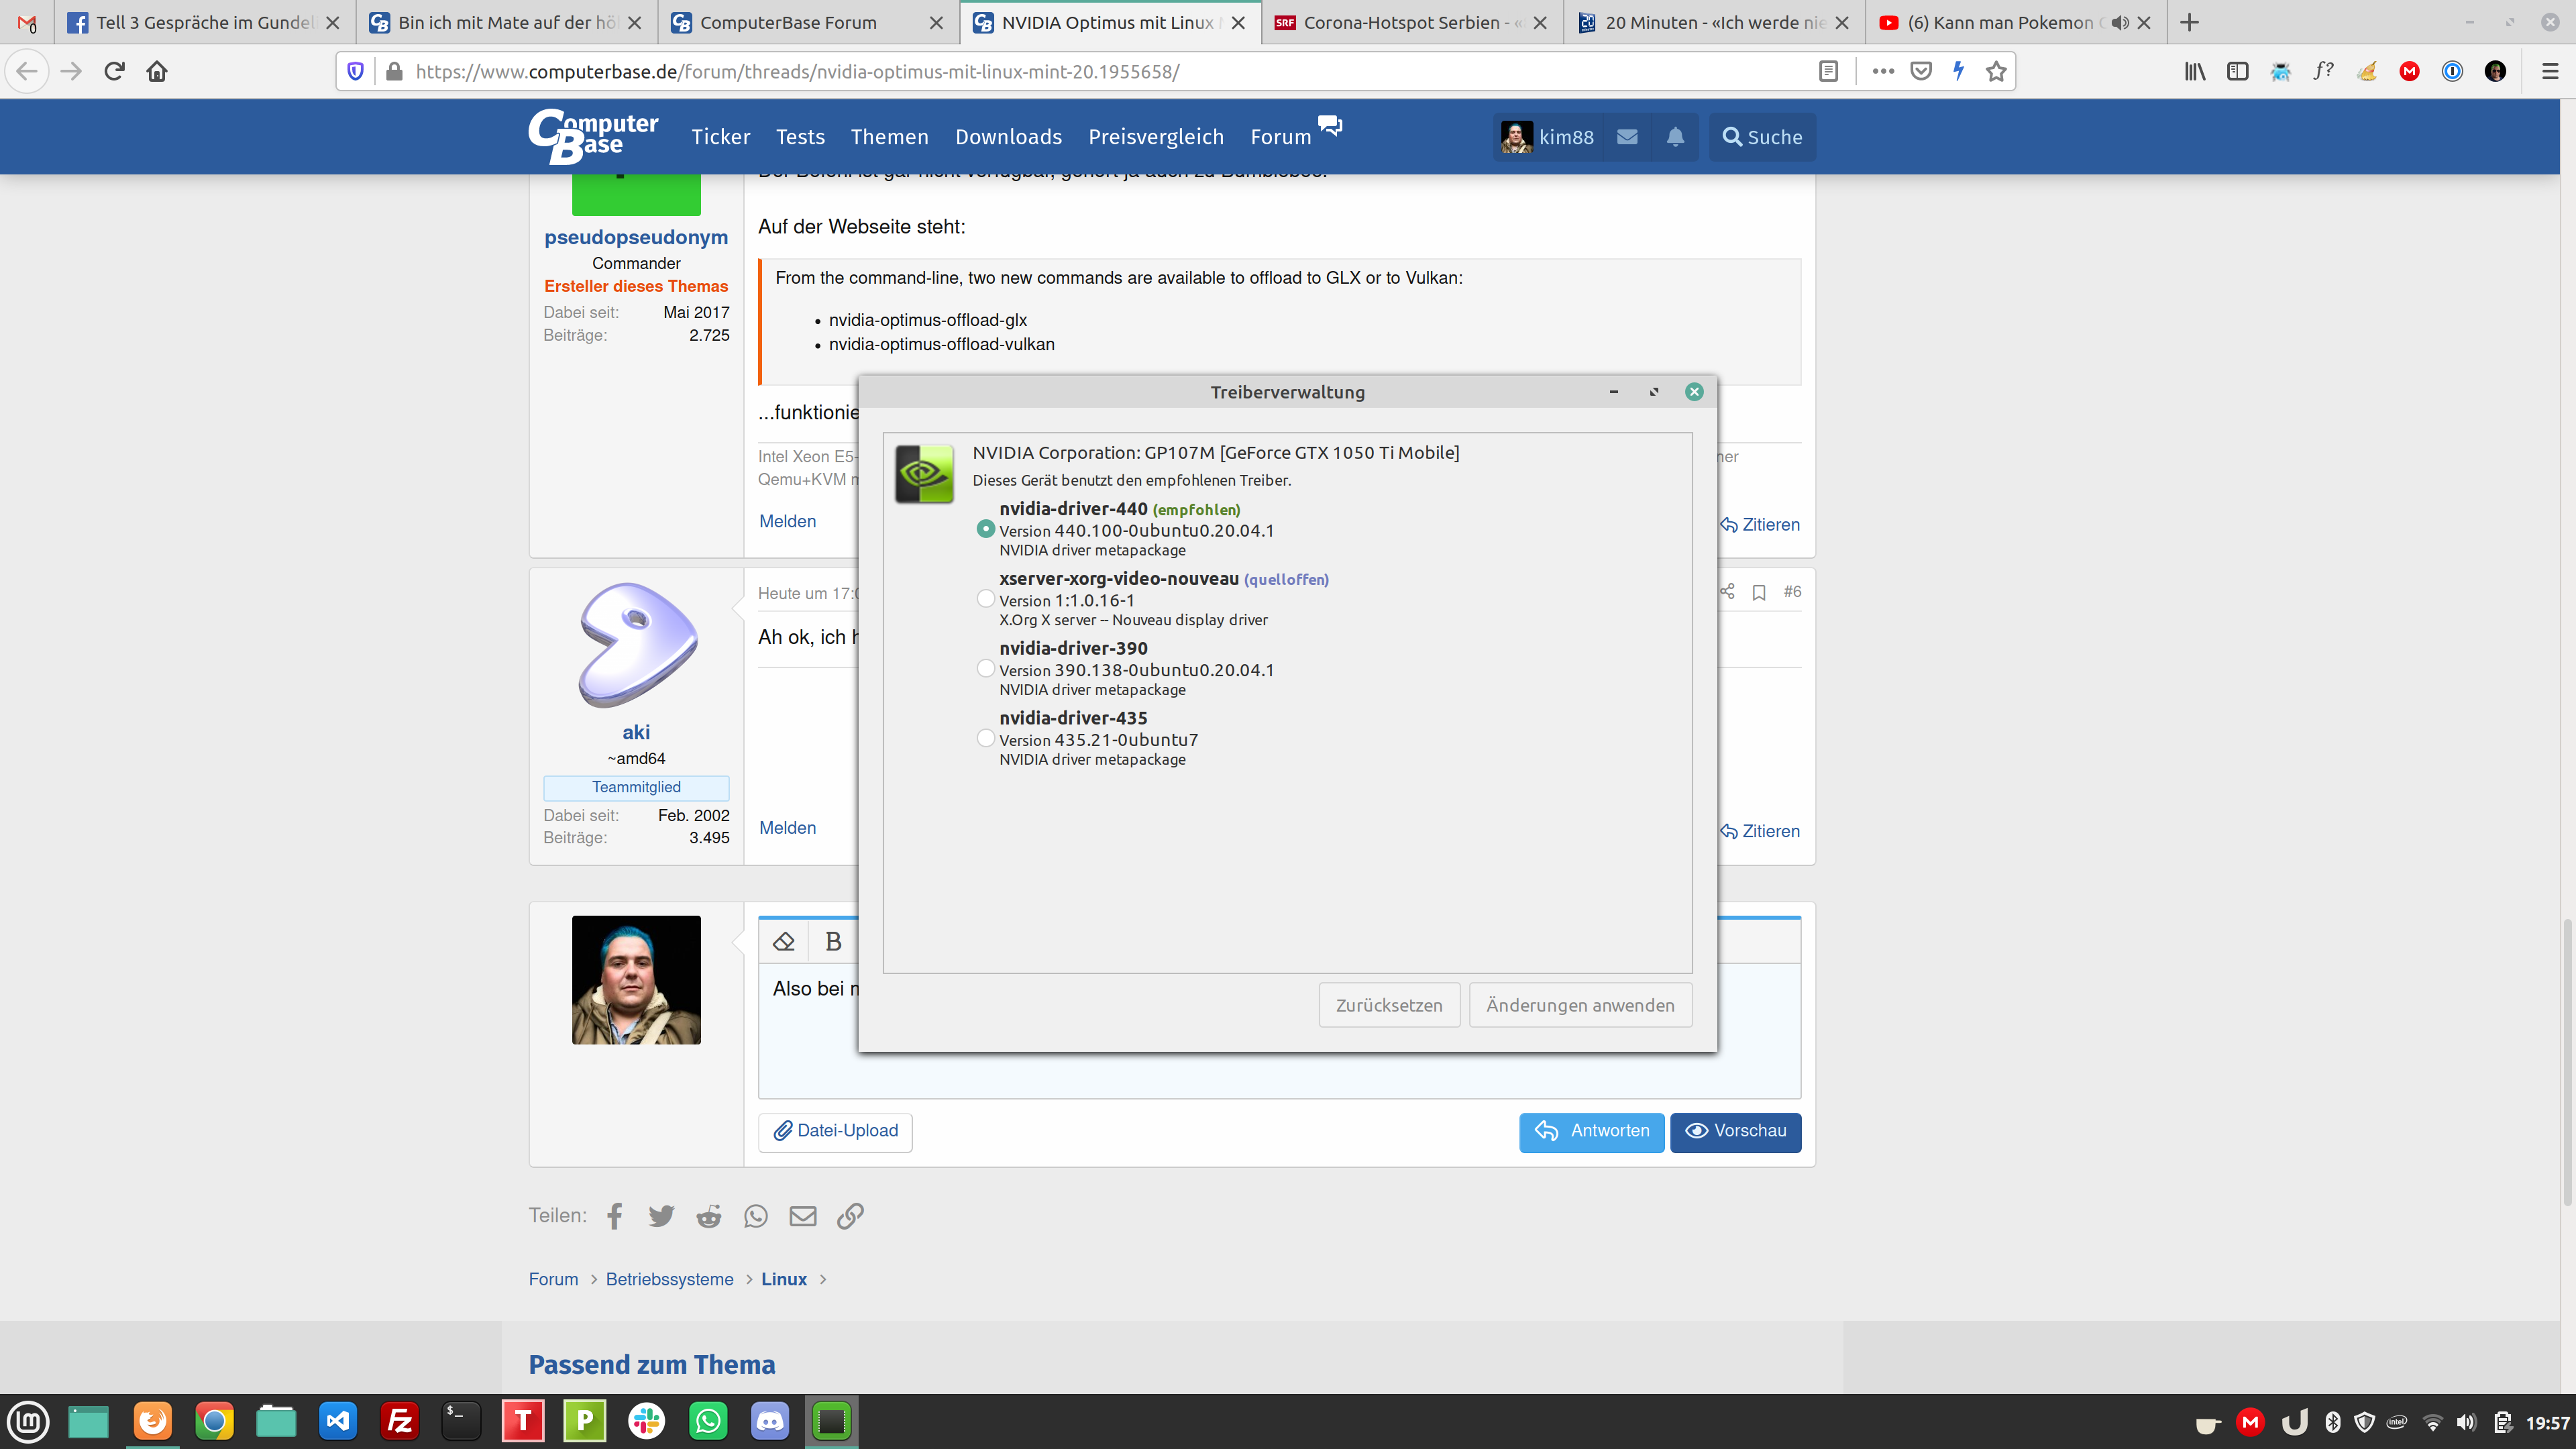This screenshot has width=2576, height=1449.
Task: Share the thread on Reddit
Action: click(x=709, y=1216)
